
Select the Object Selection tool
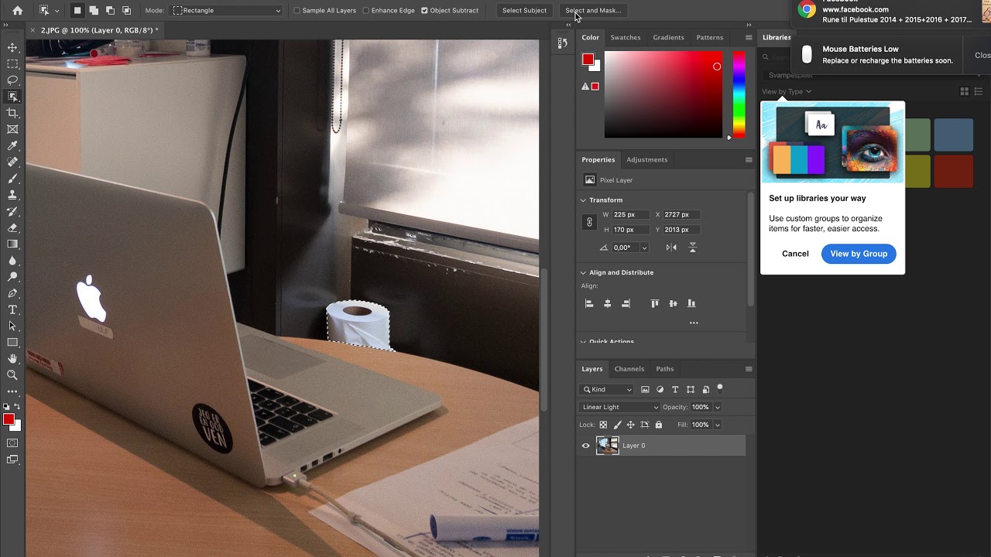[x=12, y=97]
